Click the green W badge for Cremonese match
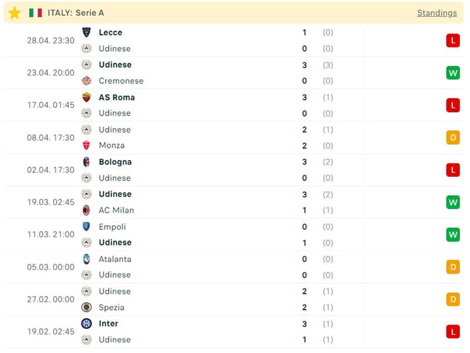Screen dimensions: 470x353 [x=452, y=73]
